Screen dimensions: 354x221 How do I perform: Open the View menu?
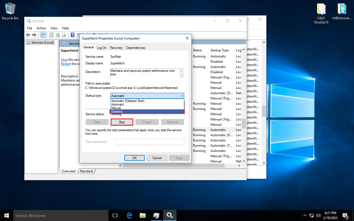[x=54, y=28]
